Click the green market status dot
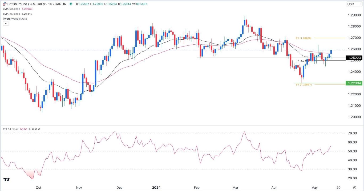364x191 pixels. (x=71, y=4)
